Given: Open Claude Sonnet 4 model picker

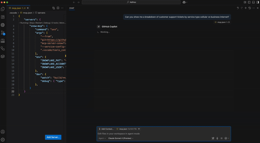Looking at the screenshot, I should [121, 138].
